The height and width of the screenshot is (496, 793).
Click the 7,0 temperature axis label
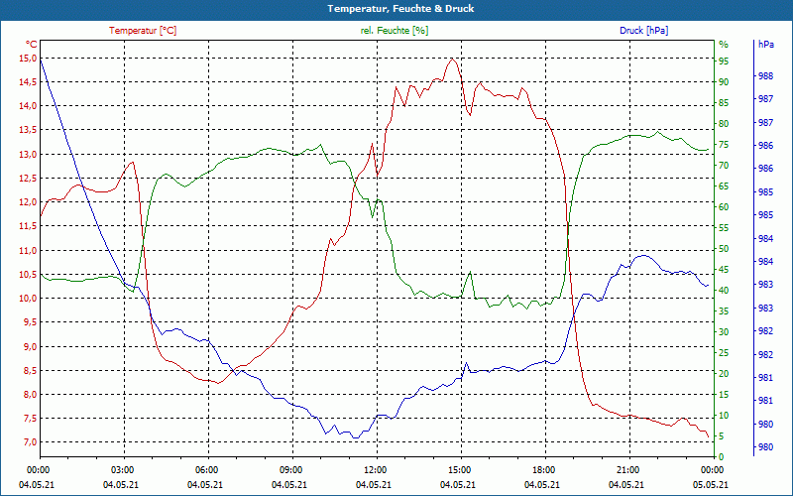point(31,442)
